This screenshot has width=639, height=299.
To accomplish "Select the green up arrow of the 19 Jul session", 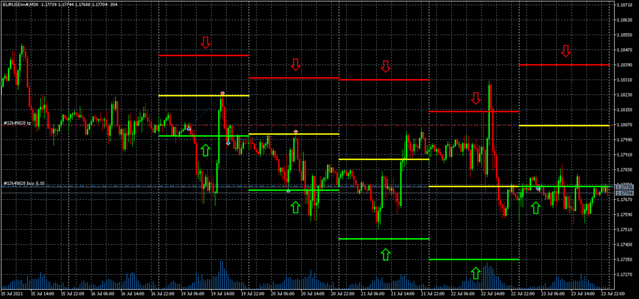I will click(x=206, y=150).
